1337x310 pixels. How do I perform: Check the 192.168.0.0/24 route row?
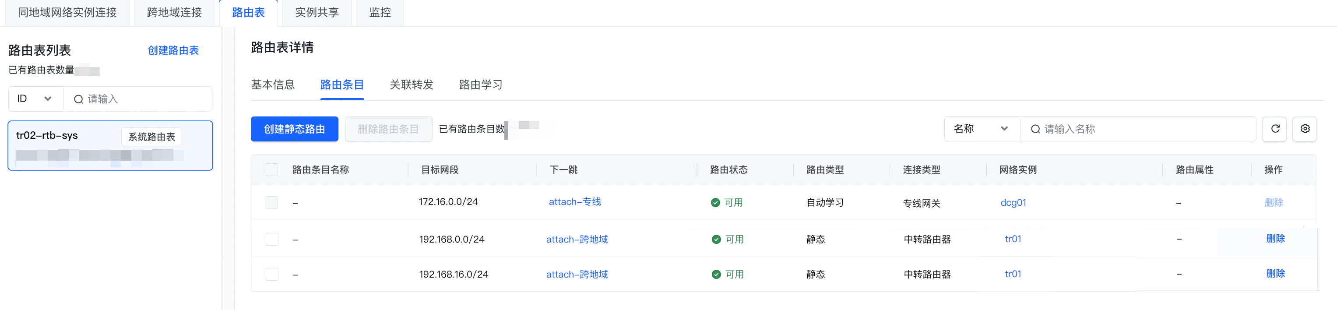pyautogui.click(x=272, y=240)
